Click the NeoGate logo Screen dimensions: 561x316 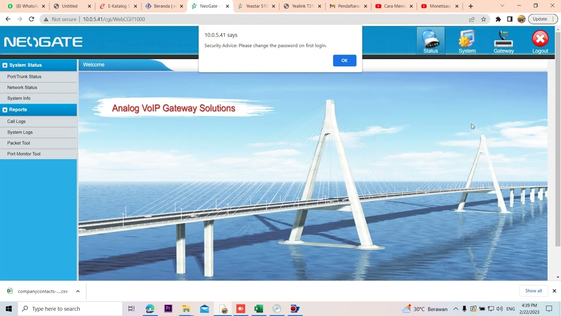tap(43, 42)
